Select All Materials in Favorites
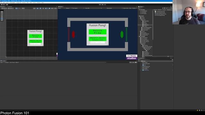 coord(144,11)
